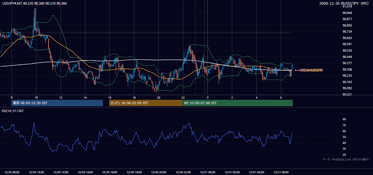Click price axis label 90.092

coord(347,88)
